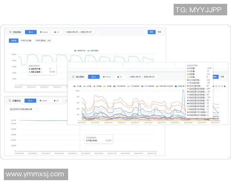Click the refresh icon beside 活跃趋势

tap(10, 32)
